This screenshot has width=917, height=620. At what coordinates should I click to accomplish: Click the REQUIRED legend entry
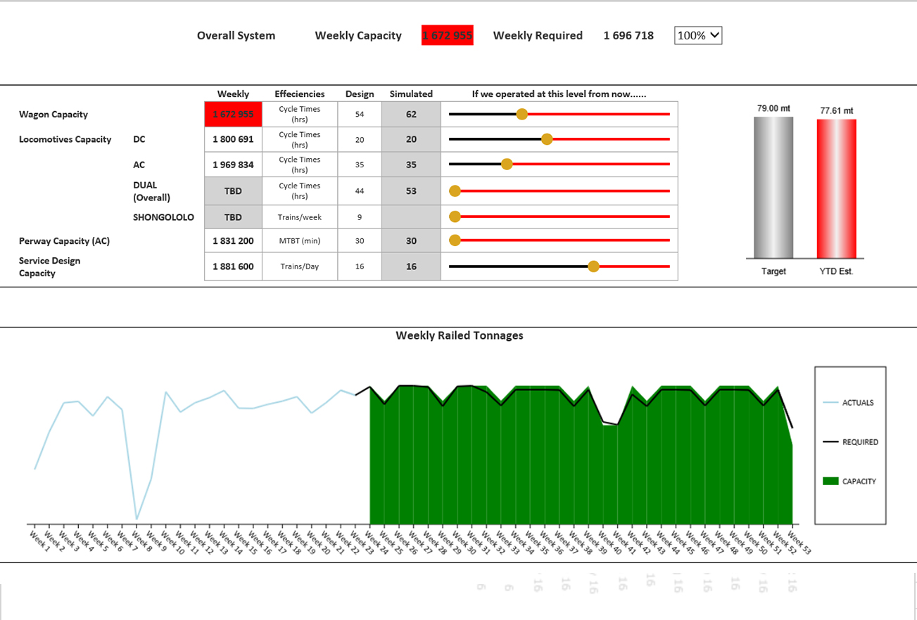pos(851,442)
